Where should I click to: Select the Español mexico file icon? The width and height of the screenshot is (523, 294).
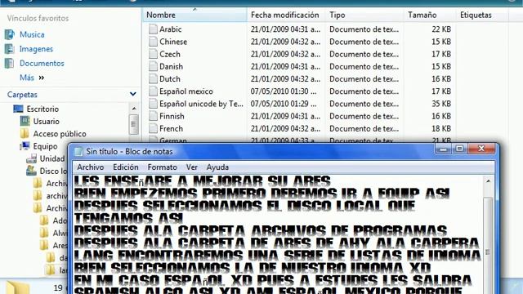tap(153, 91)
